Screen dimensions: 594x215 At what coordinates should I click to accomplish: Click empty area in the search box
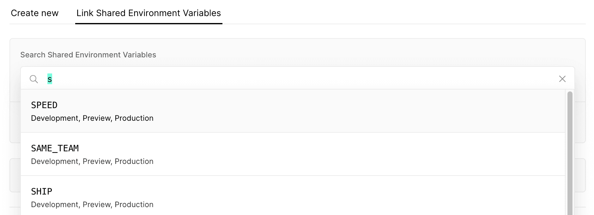click(x=316, y=79)
